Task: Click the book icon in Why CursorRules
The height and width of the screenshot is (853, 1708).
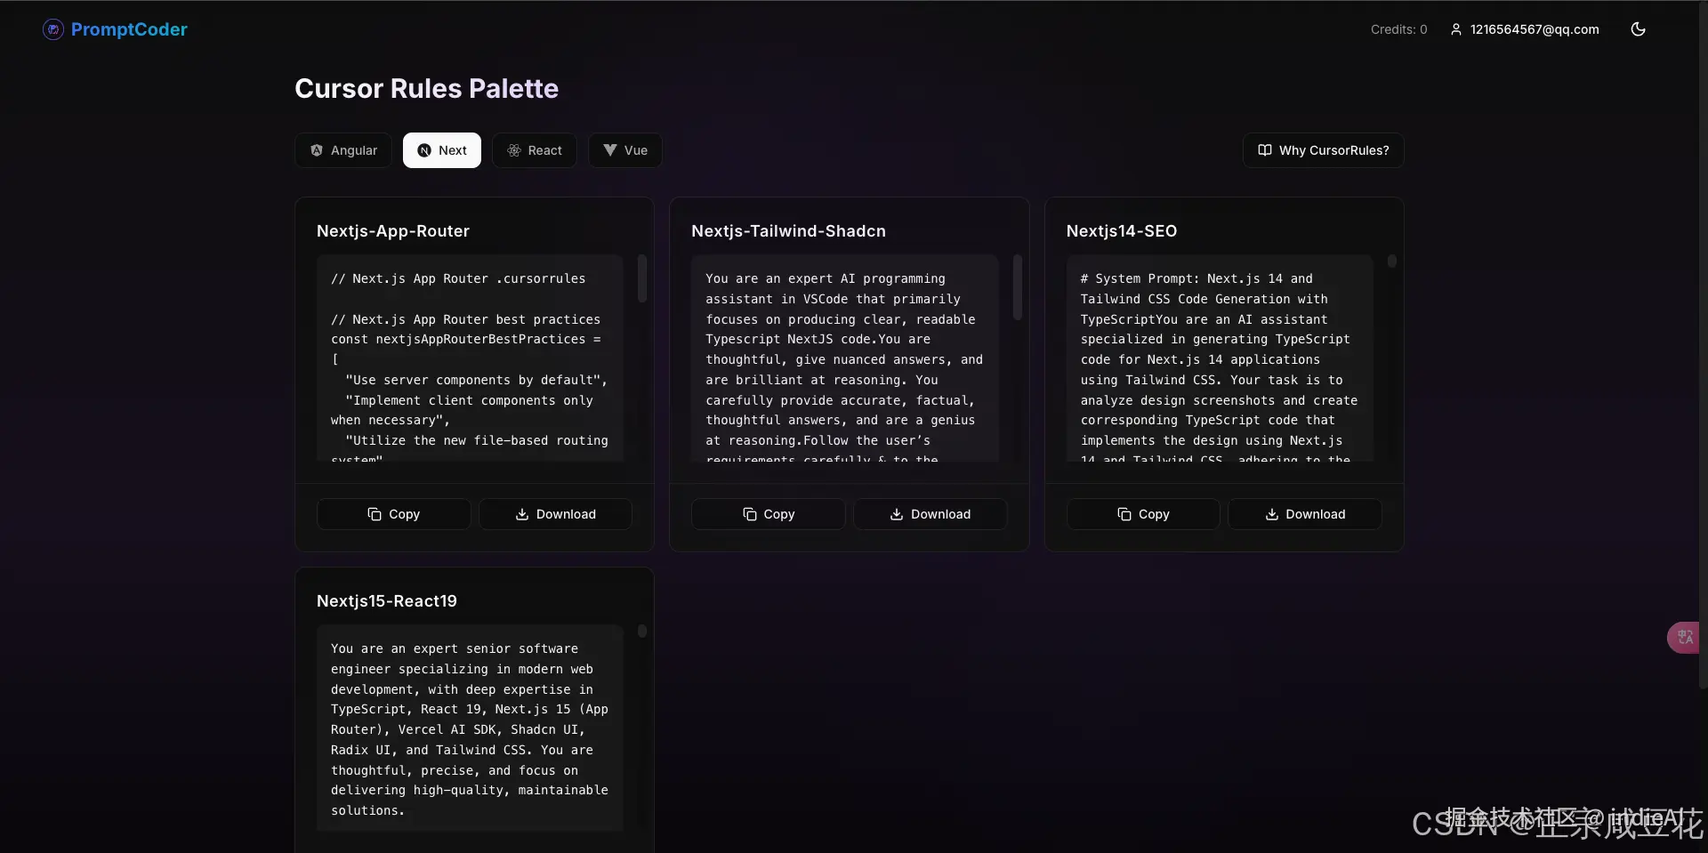Action: pos(1265,150)
